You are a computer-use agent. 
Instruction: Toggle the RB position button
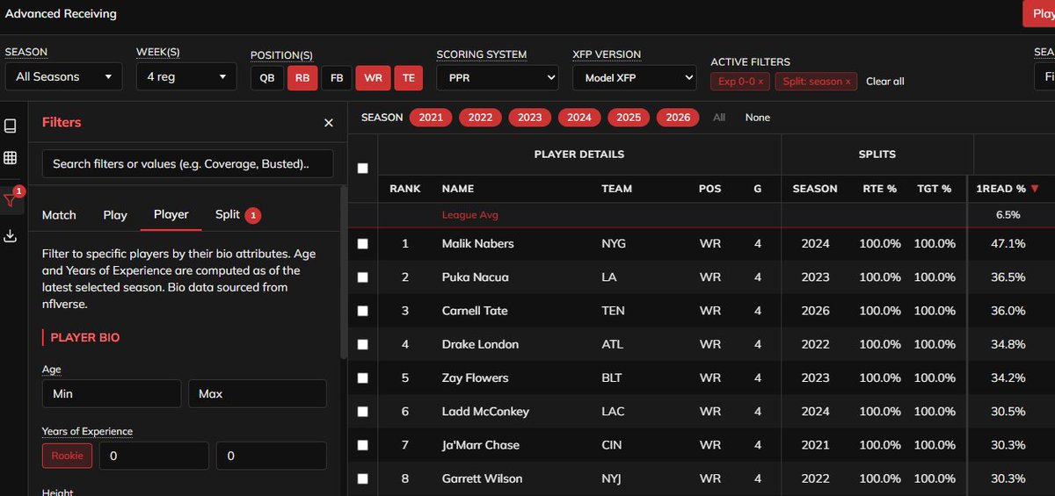[x=302, y=78]
